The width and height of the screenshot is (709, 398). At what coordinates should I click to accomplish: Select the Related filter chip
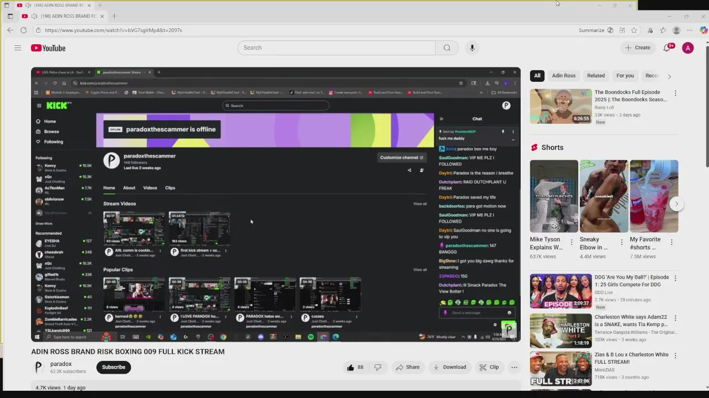[596, 76]
